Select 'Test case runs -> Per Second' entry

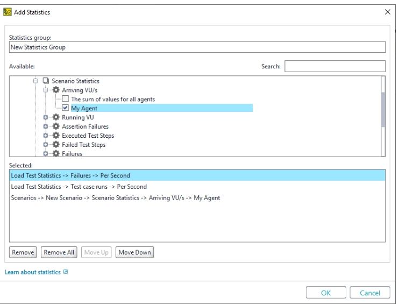coord(197,187)
